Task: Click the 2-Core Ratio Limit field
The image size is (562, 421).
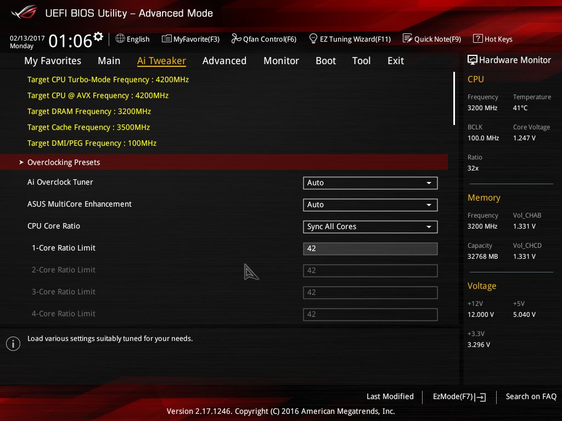Action: (370, 270)
